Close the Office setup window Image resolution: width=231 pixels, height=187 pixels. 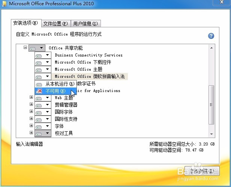[222, 2]
